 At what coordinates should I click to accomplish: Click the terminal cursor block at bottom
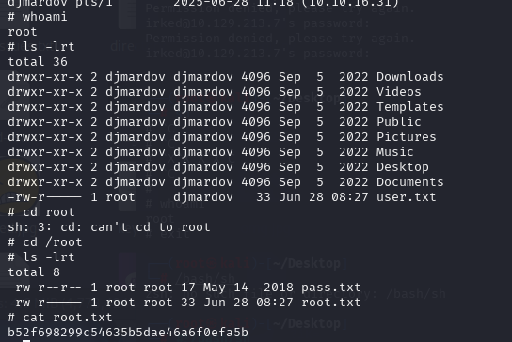pyautogui.click(x=26, y=341)
